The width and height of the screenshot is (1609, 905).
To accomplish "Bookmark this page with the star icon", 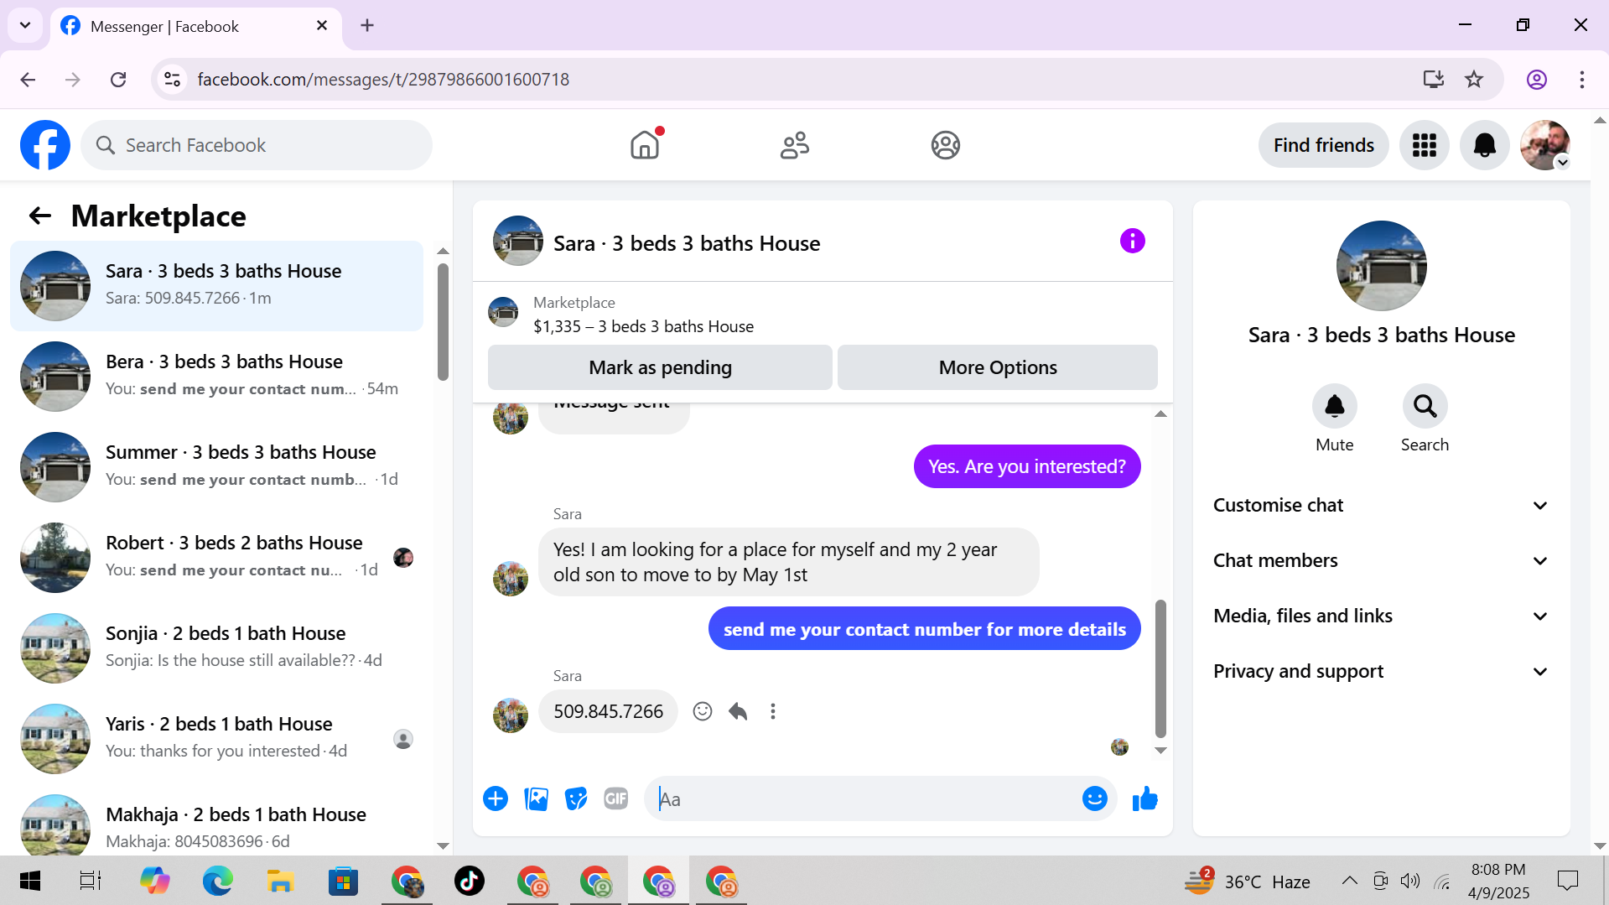I will click(1474, 80).
